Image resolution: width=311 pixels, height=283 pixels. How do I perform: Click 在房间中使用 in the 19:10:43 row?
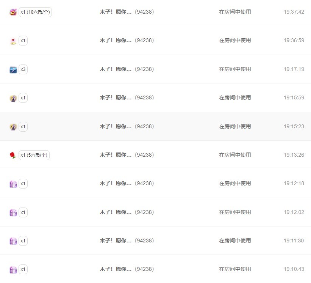pos(235,269)
